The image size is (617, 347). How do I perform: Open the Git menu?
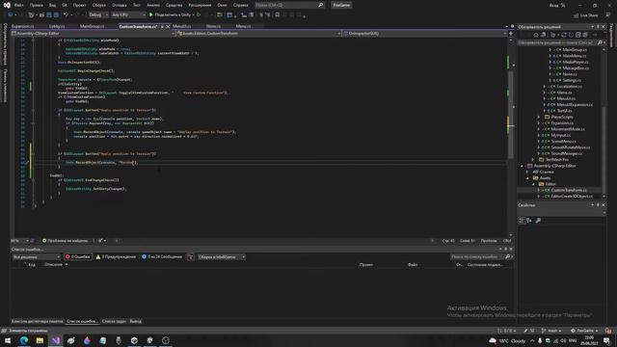[65, 5]
